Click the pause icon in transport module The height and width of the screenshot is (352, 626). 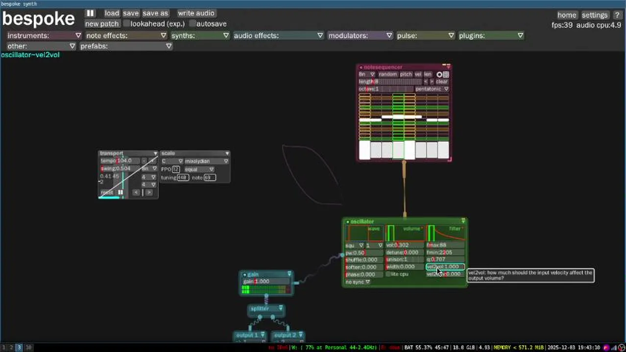click(x=120, y=193)
